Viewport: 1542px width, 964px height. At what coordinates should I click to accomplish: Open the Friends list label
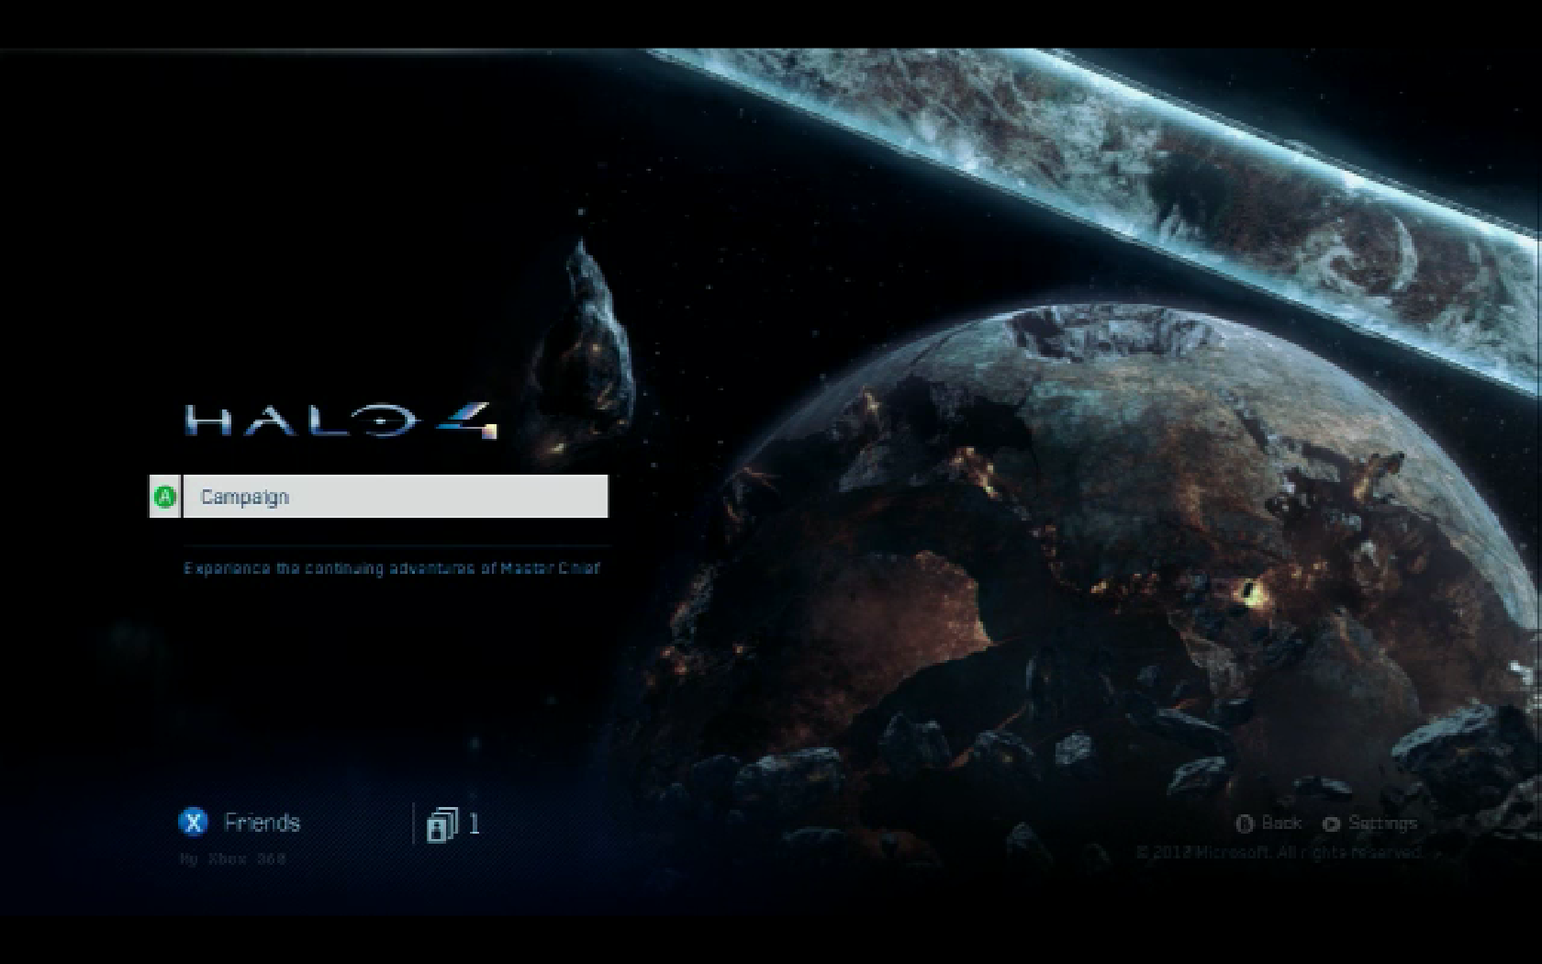[x=262, y=823]
